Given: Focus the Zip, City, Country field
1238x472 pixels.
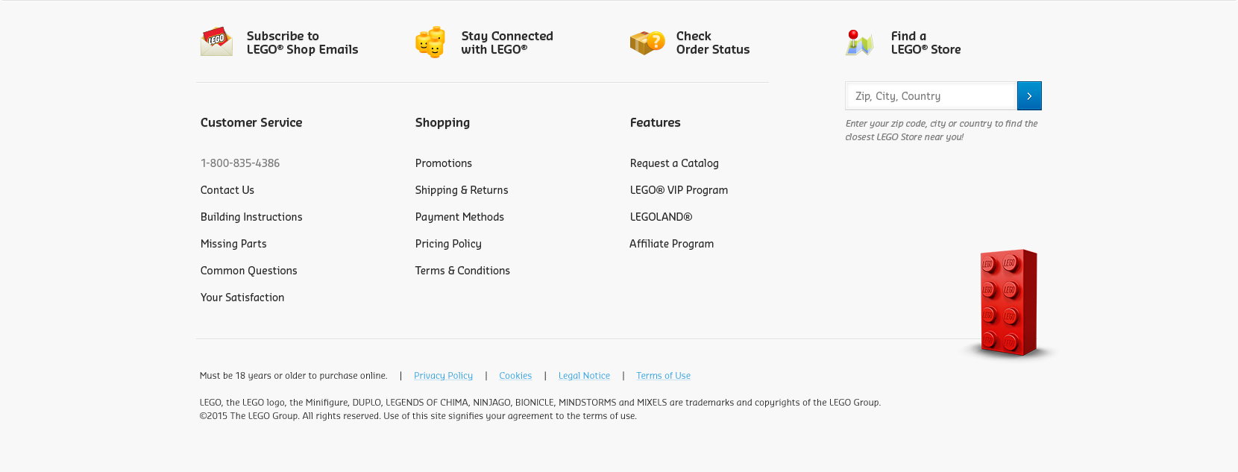Looking at the screenshot, I should pyautogui.click(x=931, y=96).
